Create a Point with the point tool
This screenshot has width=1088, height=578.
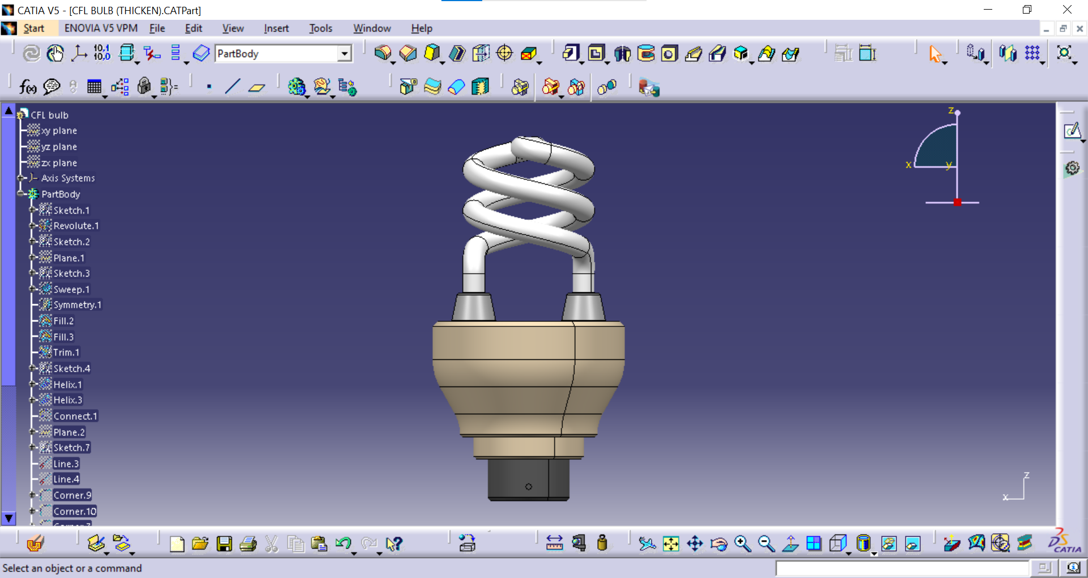(x=209, y=87)
